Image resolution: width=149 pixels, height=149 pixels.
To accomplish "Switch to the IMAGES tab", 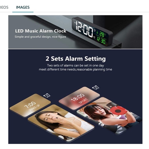I will [23, 7].
